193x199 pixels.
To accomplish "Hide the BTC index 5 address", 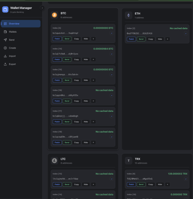I will click(x=86, y=39).
